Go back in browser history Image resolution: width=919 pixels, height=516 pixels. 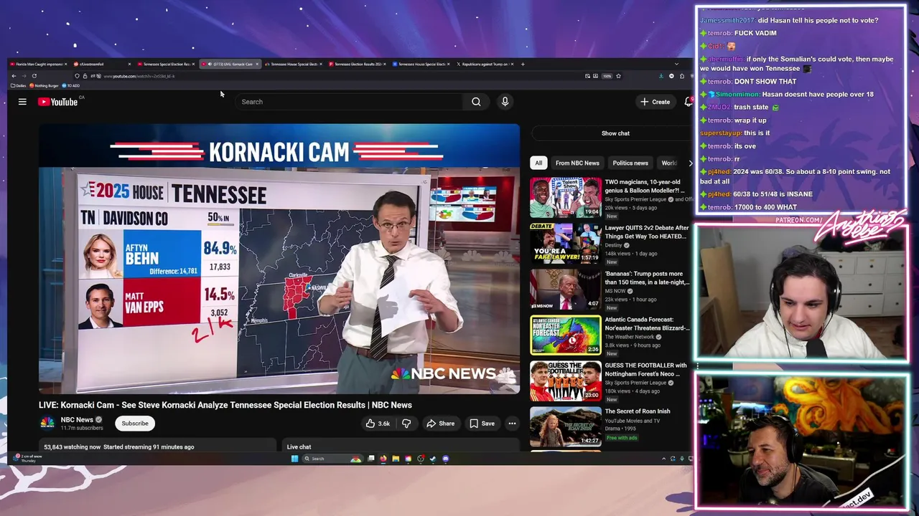pyautogui.click(x=14, y=76)
